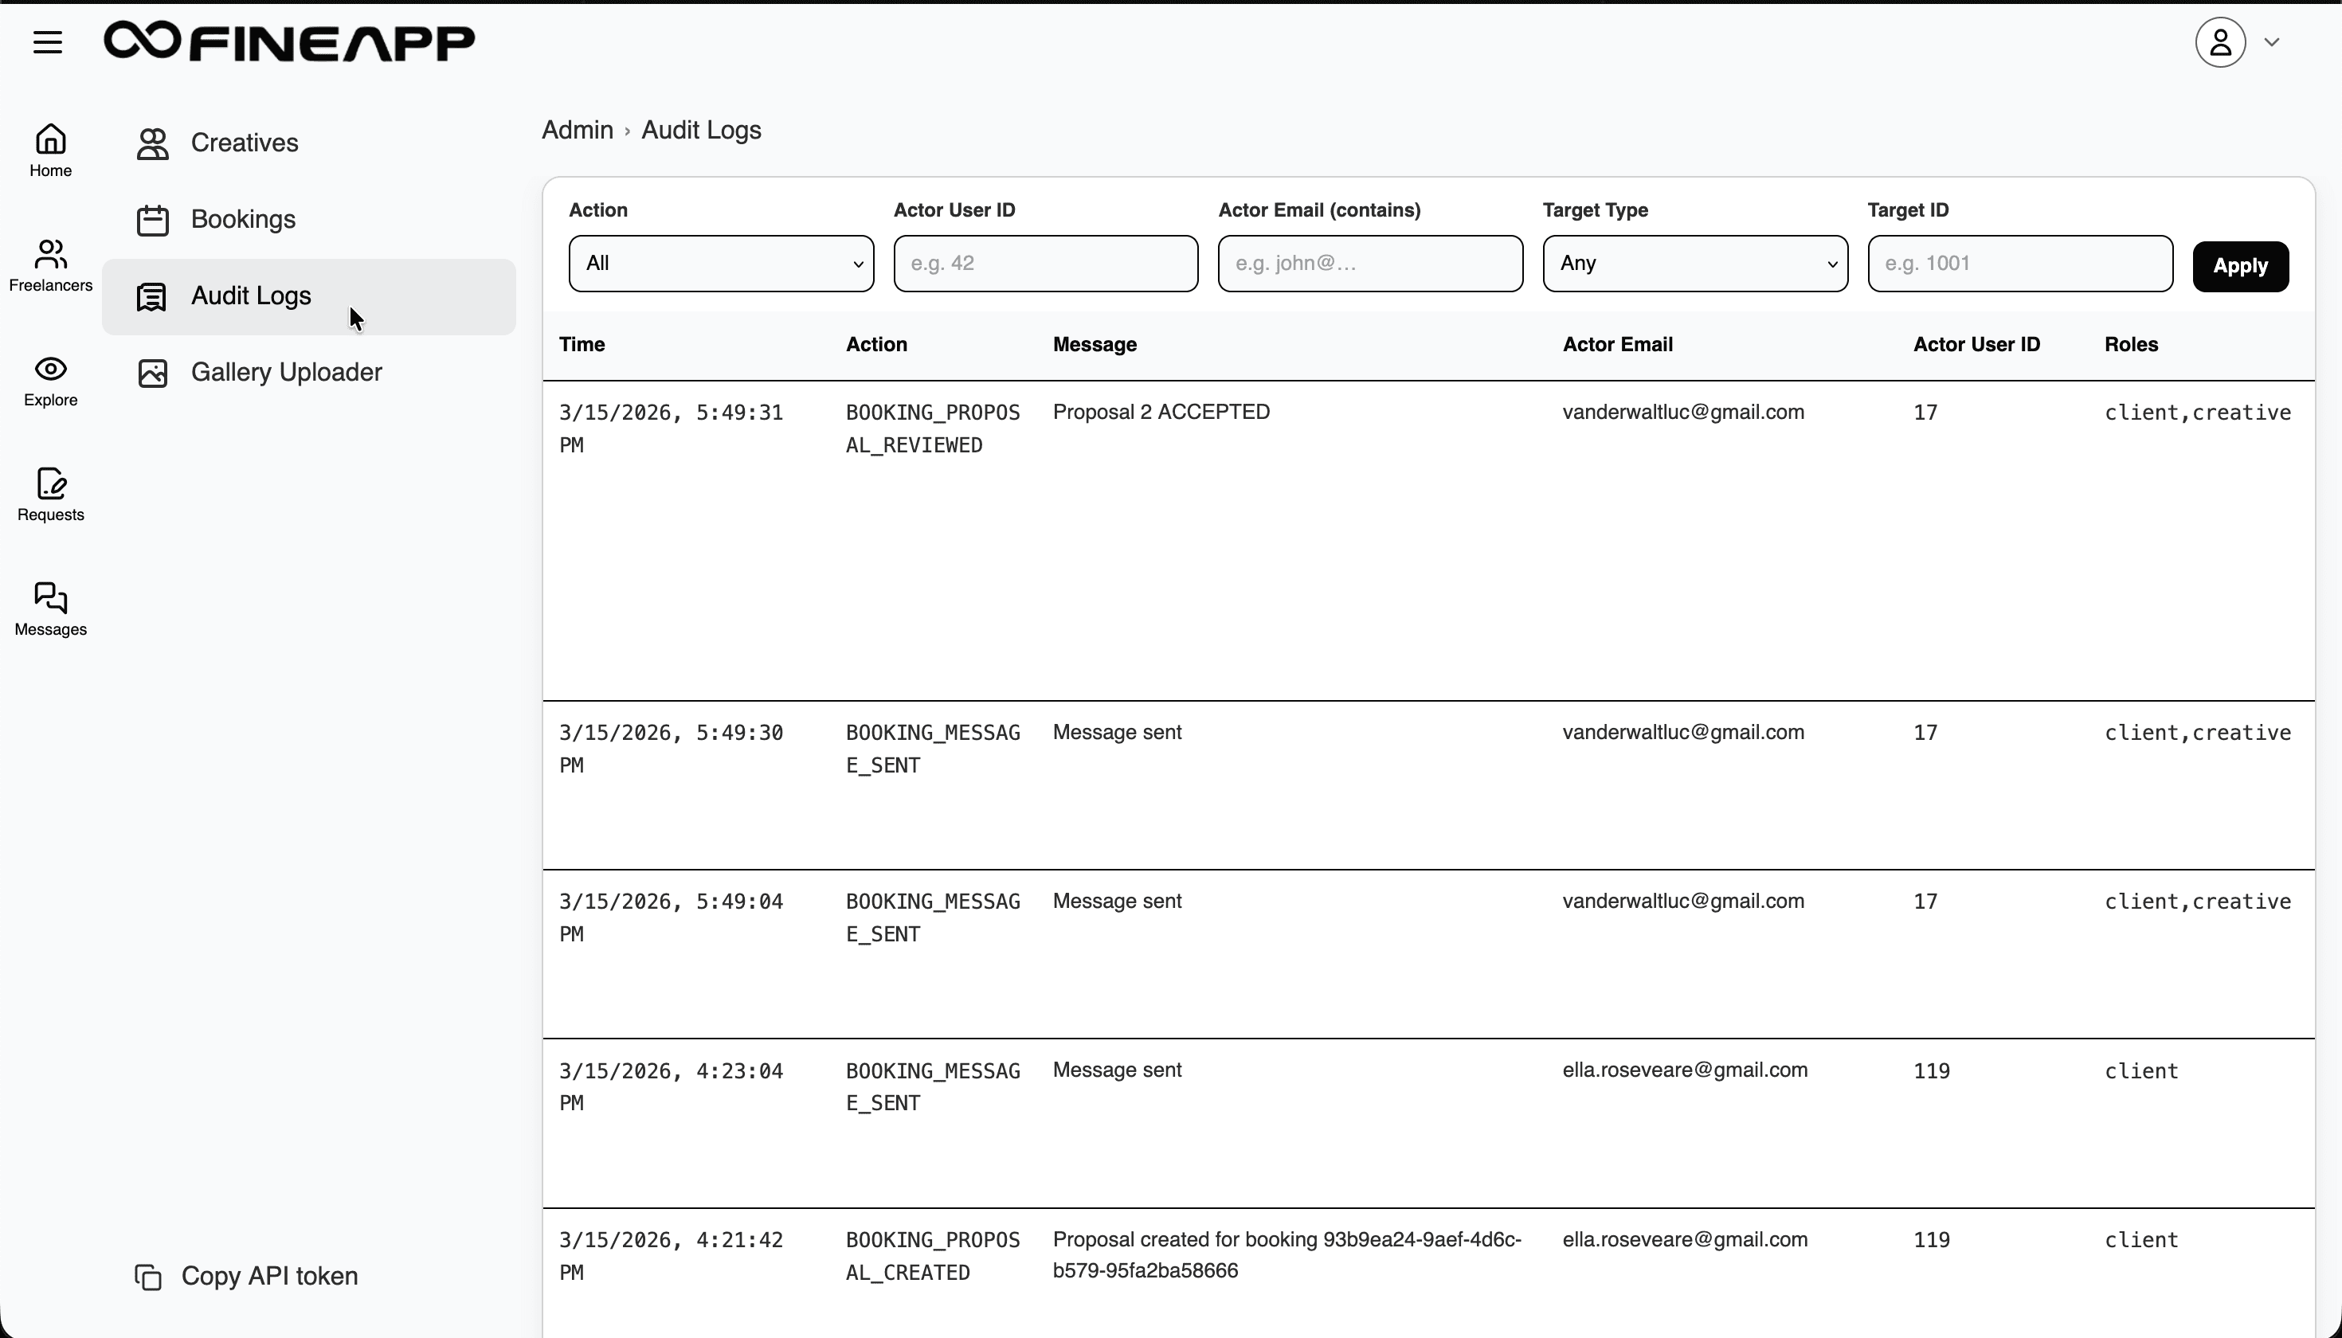The width and height of the screenshot is (2342, 1338).
Task: Expand the chevron next to the profile avatar
Action: (2273, 41)
